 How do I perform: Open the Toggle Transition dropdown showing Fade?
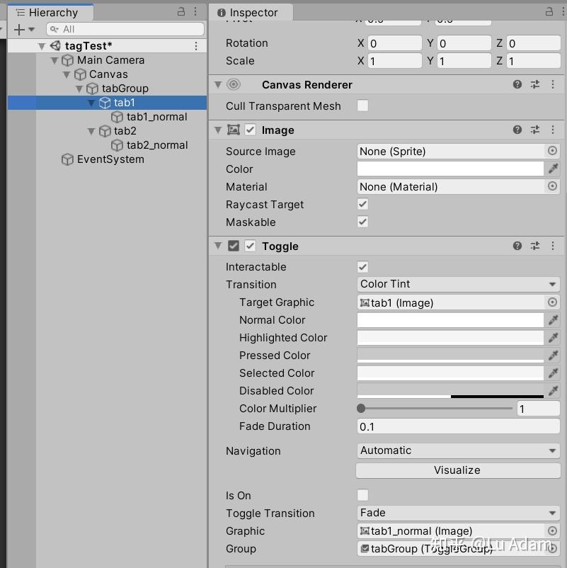tap(457, 513)
